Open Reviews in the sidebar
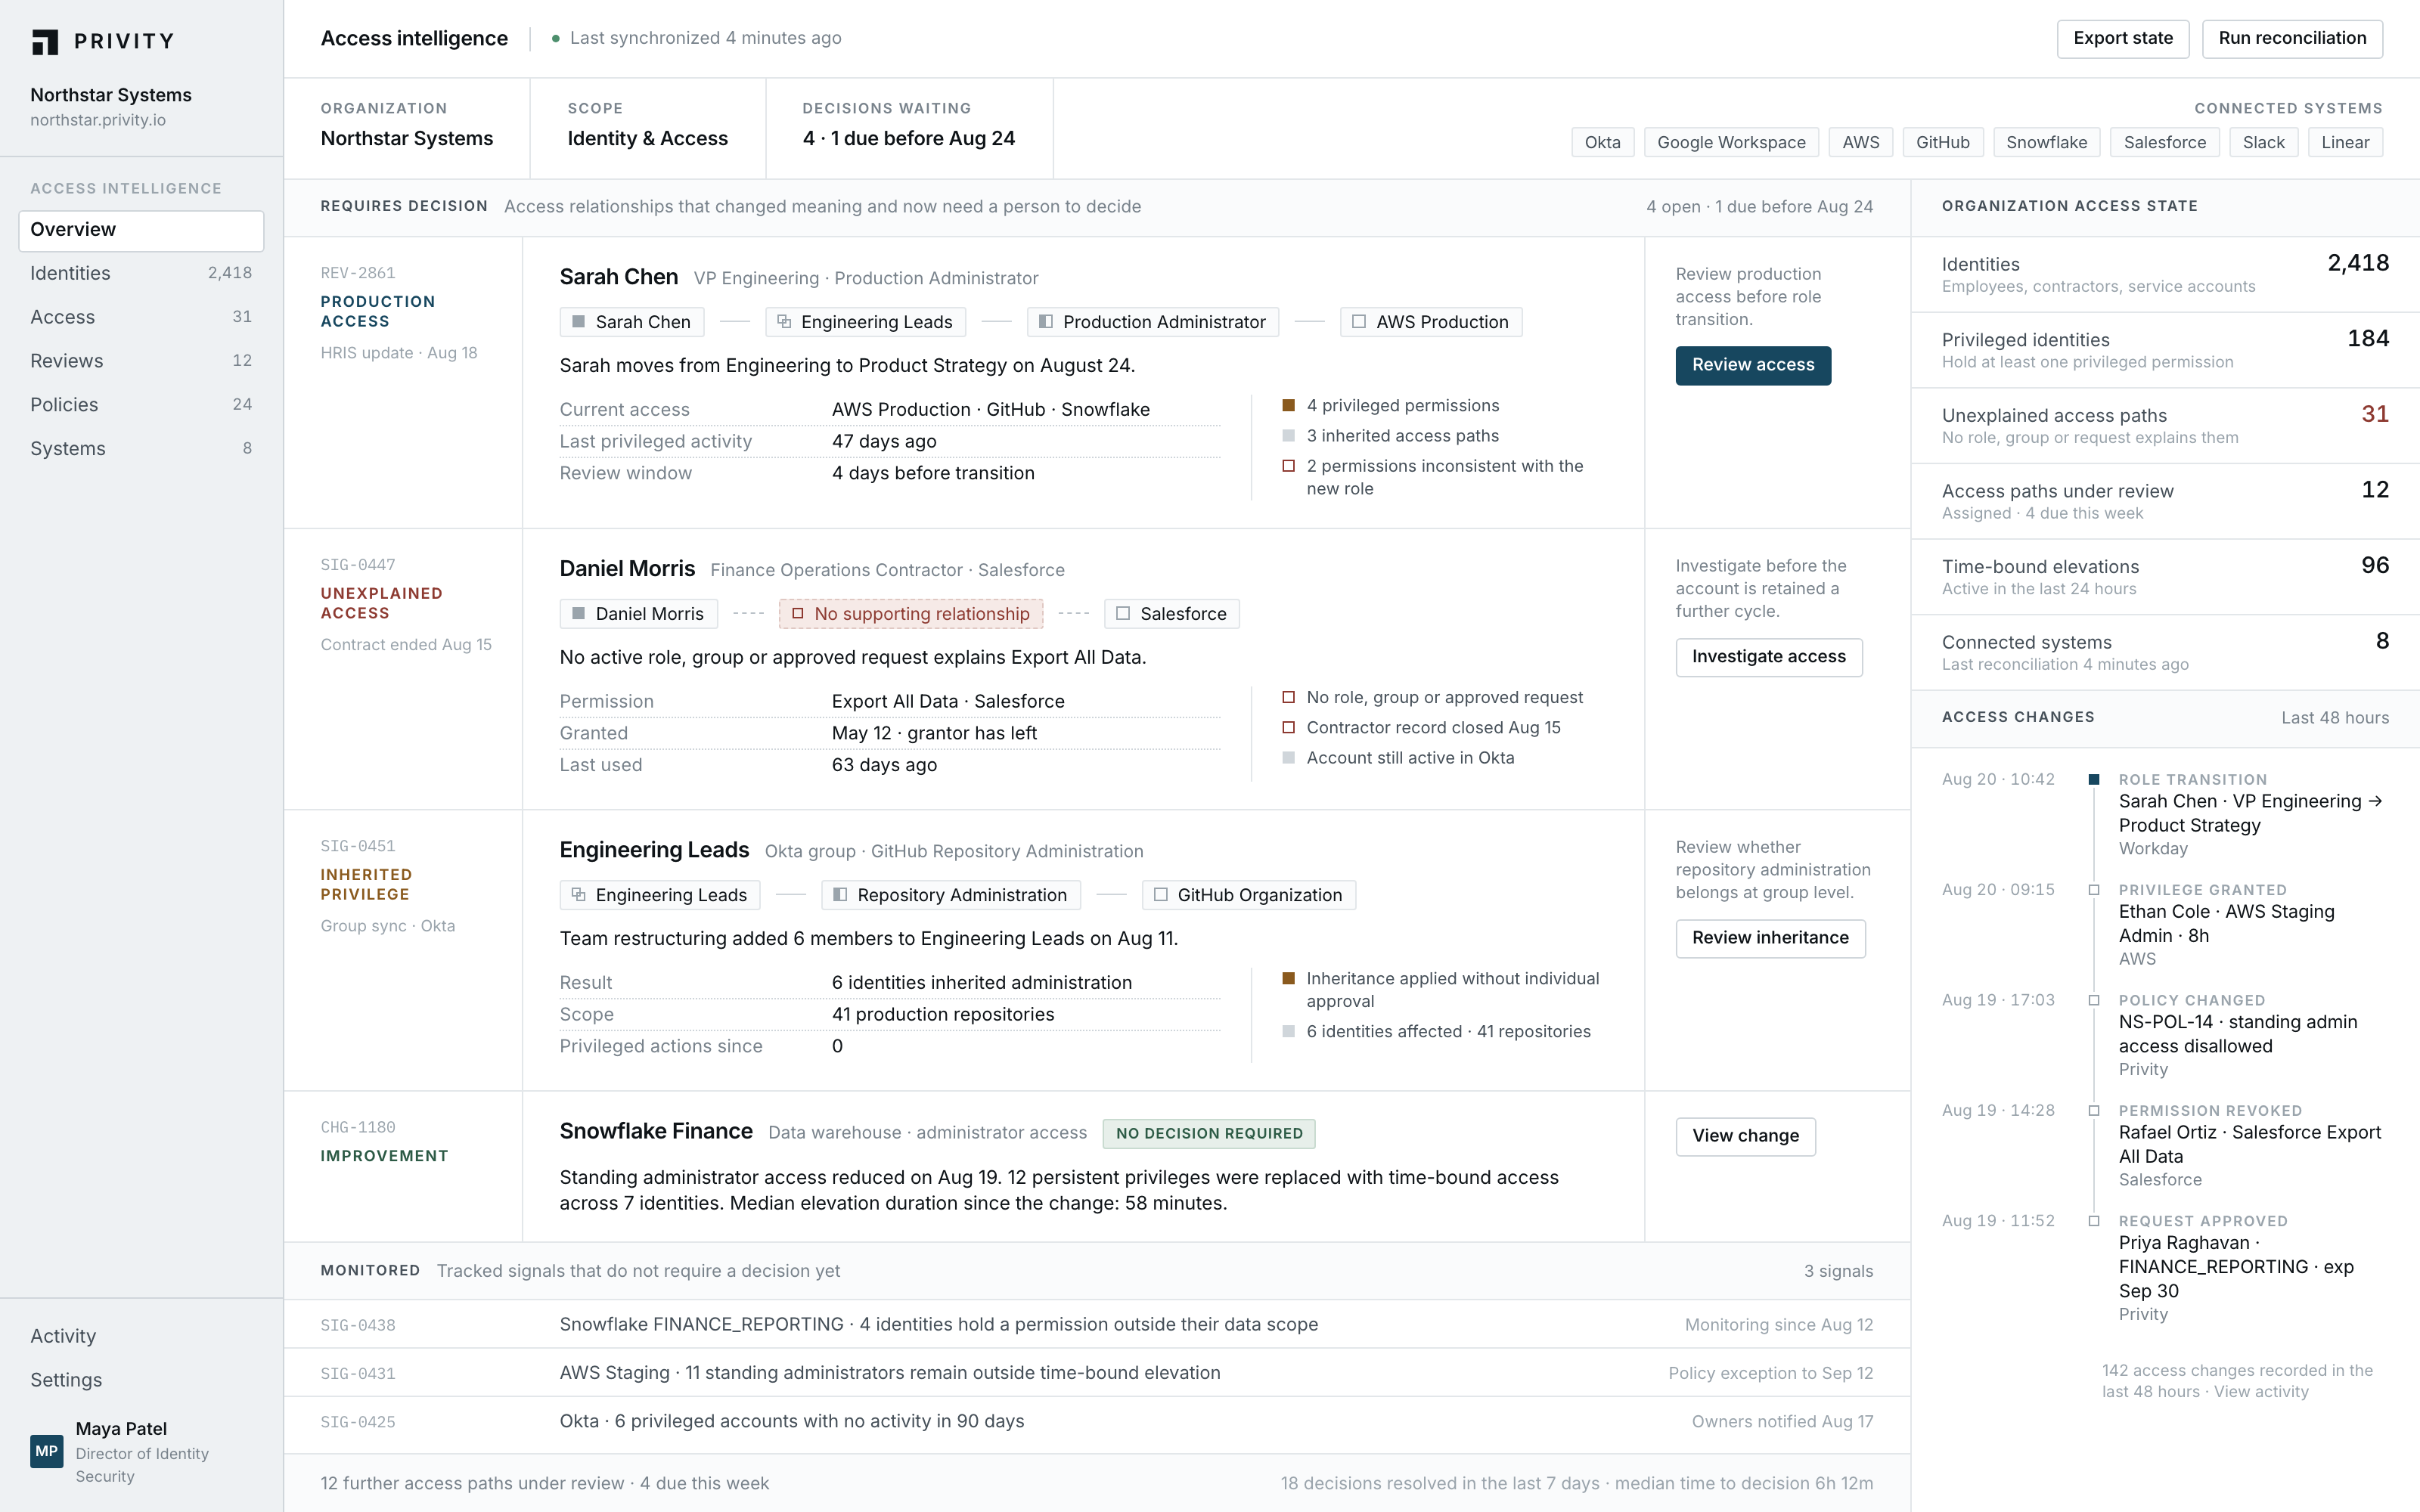The image size is (2420, 1512). point(141,361)
